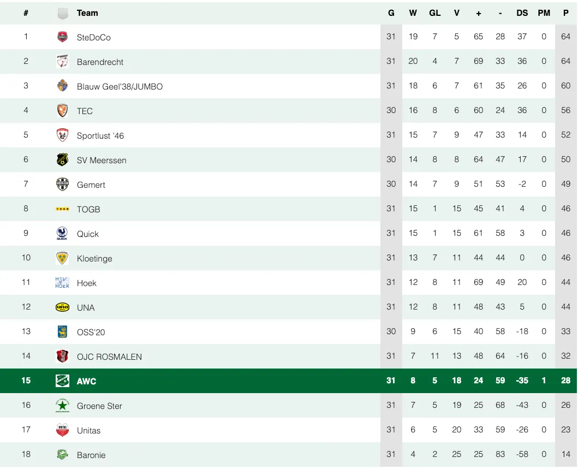
Task: Click the DS goal difference header
Action: tap(522, 13)
